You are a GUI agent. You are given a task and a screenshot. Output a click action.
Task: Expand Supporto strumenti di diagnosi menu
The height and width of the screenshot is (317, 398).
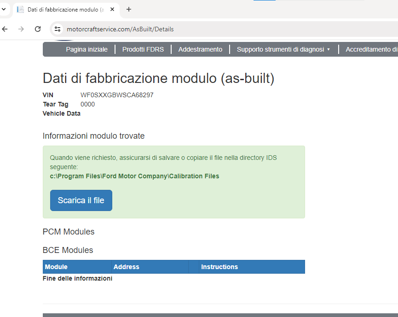pyautogui.click(x=283, y=49)
